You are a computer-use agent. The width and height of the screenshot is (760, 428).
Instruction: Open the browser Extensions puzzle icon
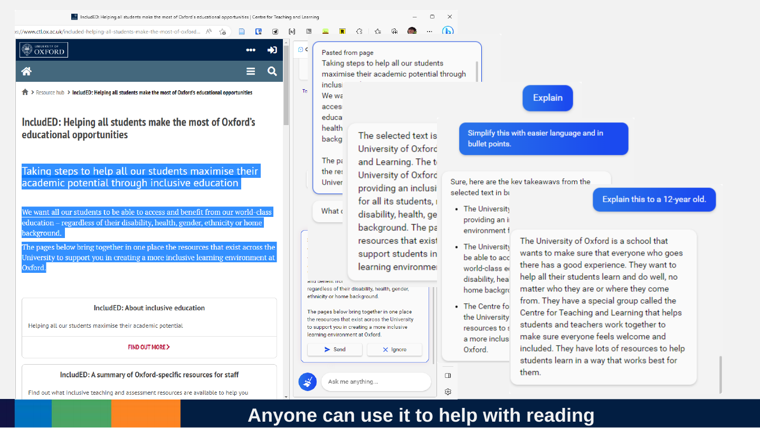(x=359, y=32)
